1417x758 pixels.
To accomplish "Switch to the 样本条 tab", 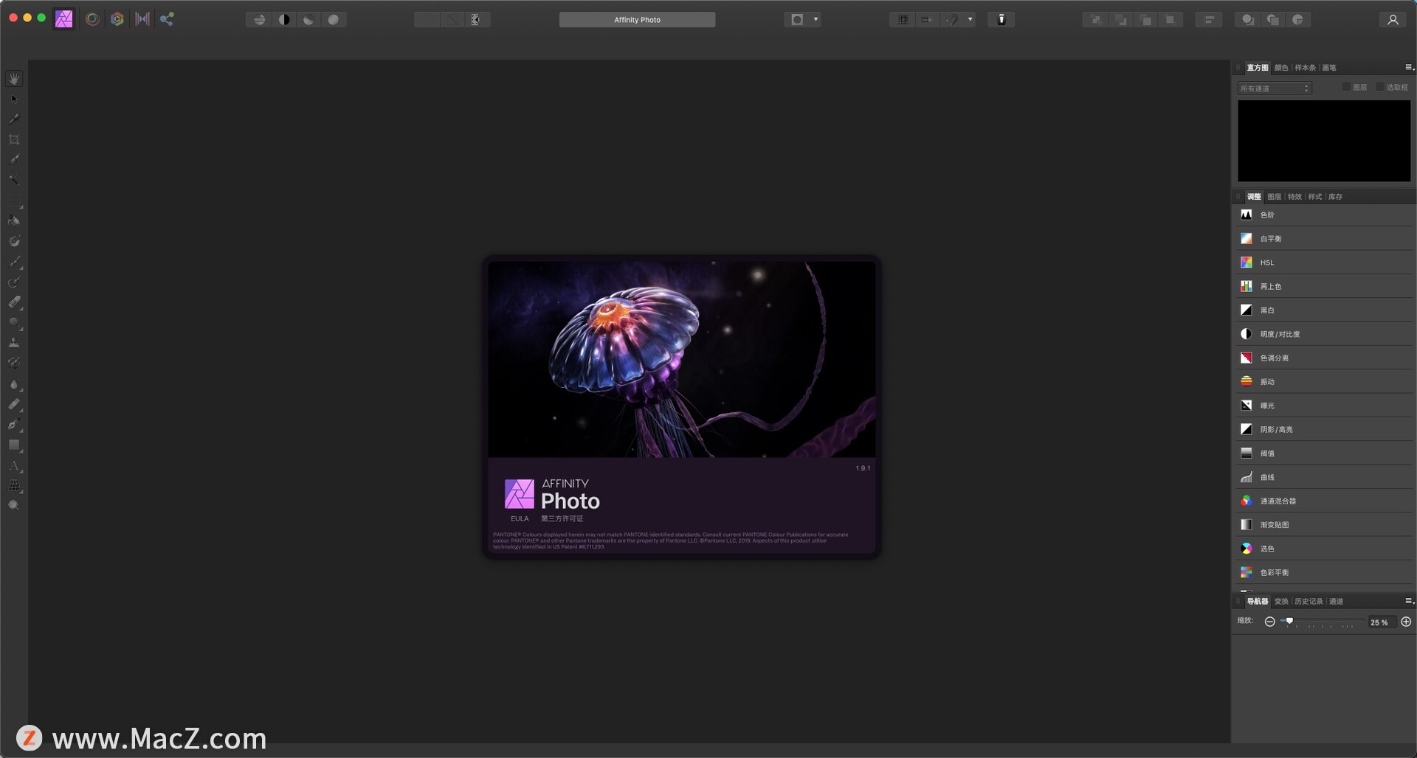I will tap(1305, 68).
